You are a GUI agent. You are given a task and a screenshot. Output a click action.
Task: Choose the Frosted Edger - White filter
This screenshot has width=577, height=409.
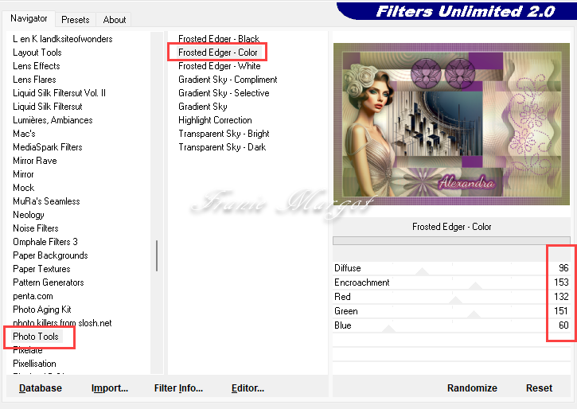pos(220,66)
